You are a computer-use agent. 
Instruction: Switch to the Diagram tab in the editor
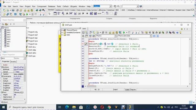[133, 90]
